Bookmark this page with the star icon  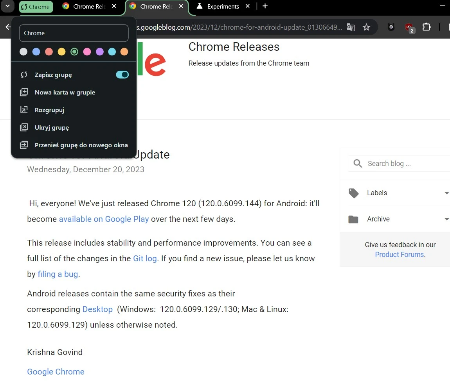[366, 27]
